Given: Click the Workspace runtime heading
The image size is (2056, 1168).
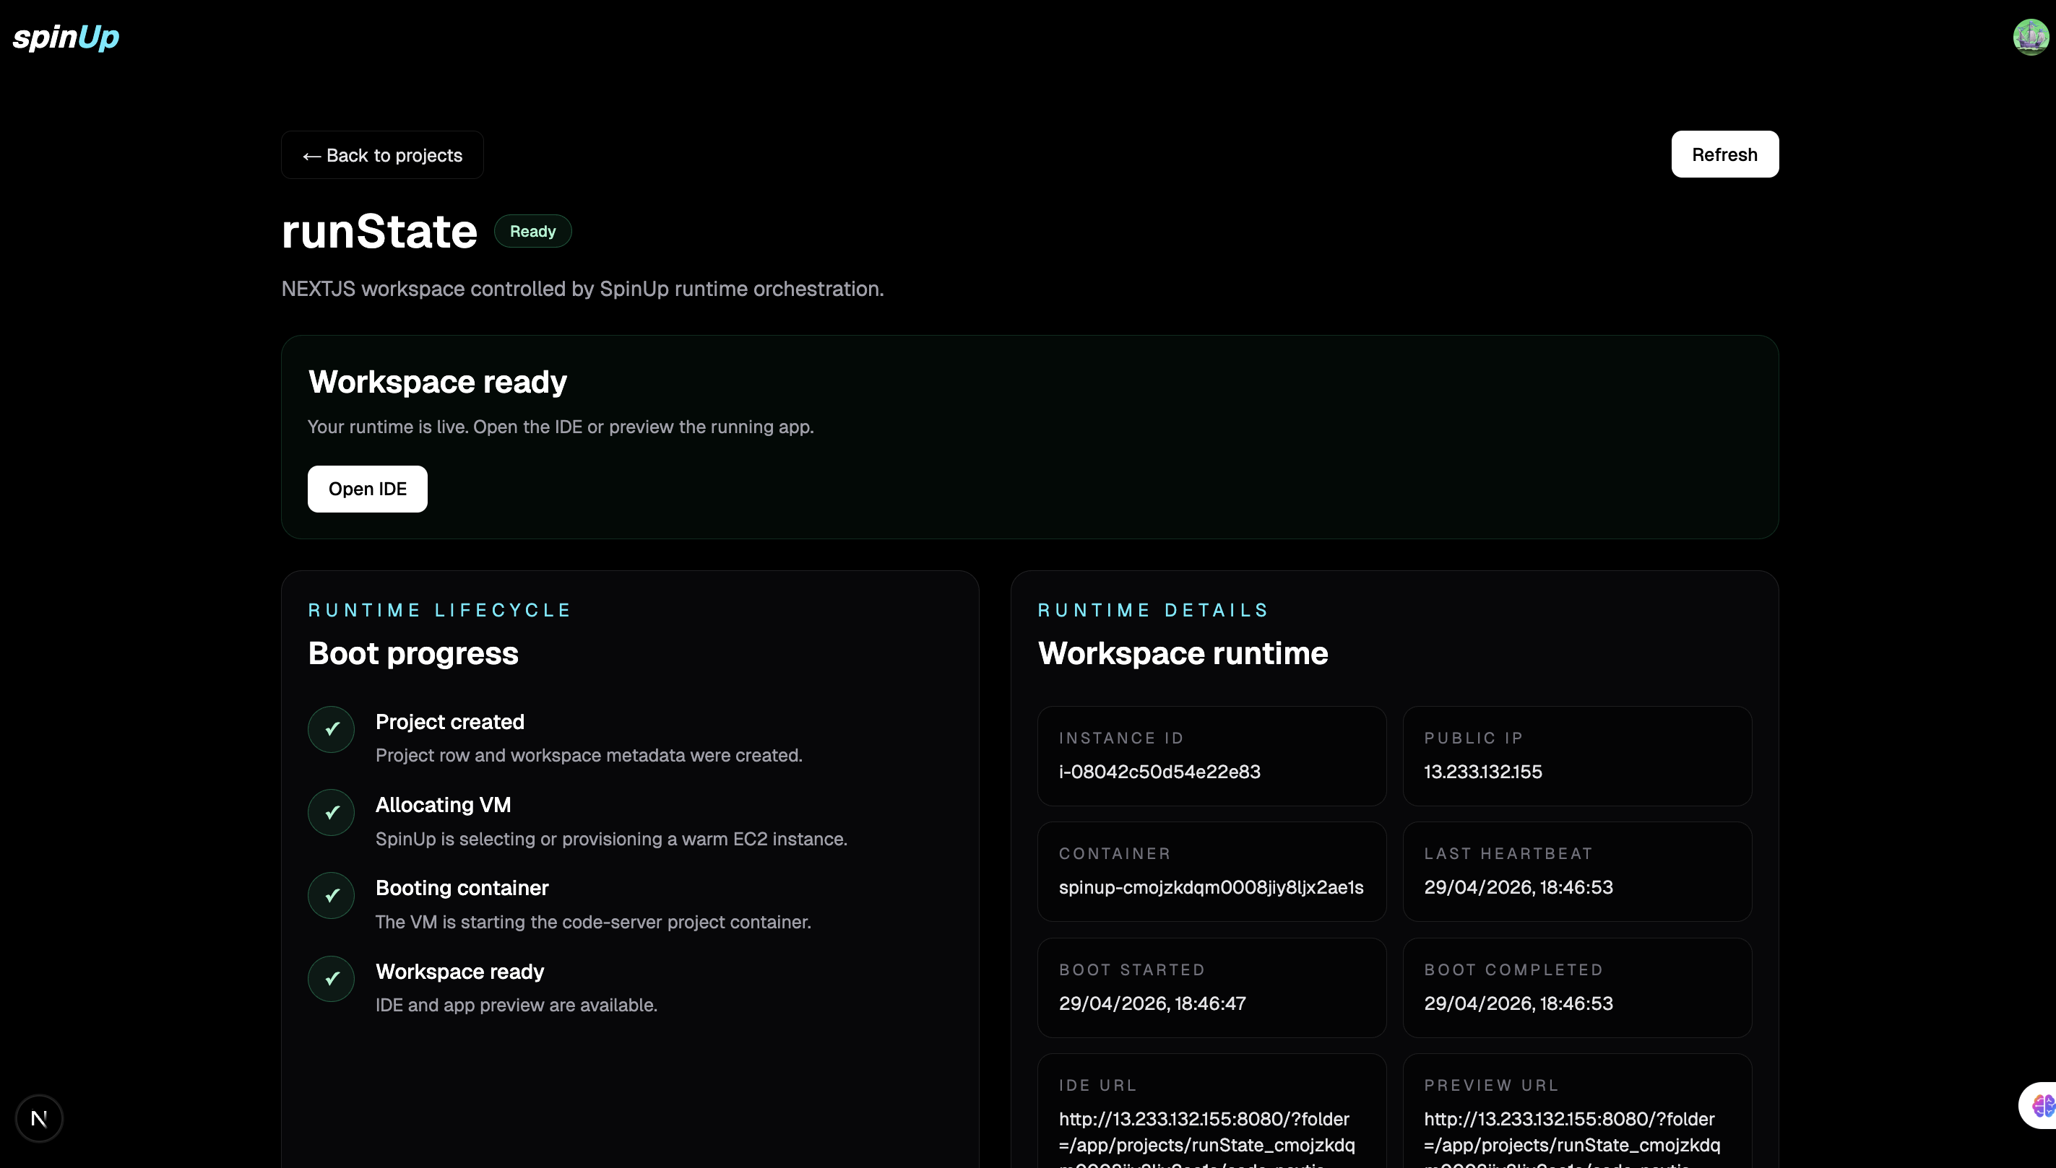Looking at the screenshot, I should (1183, 653).
